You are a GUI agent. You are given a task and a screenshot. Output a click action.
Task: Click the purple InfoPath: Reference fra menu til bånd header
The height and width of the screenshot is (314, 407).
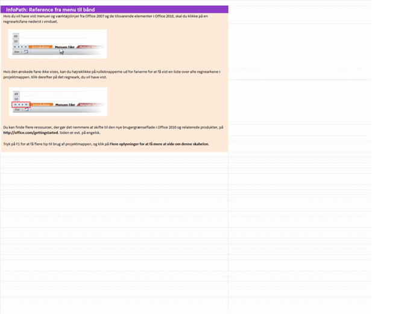pos(115,10)
